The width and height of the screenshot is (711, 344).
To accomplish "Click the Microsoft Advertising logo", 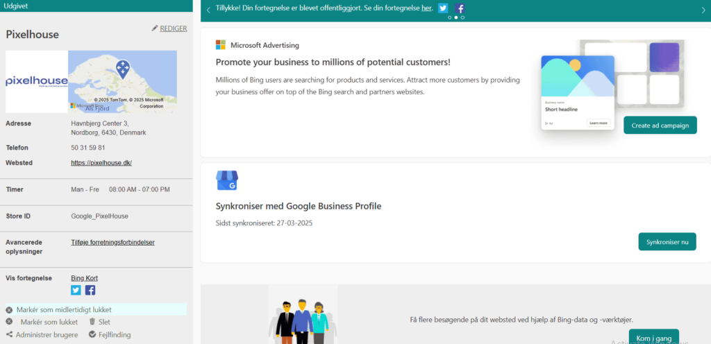I will (x=221, y=45).
